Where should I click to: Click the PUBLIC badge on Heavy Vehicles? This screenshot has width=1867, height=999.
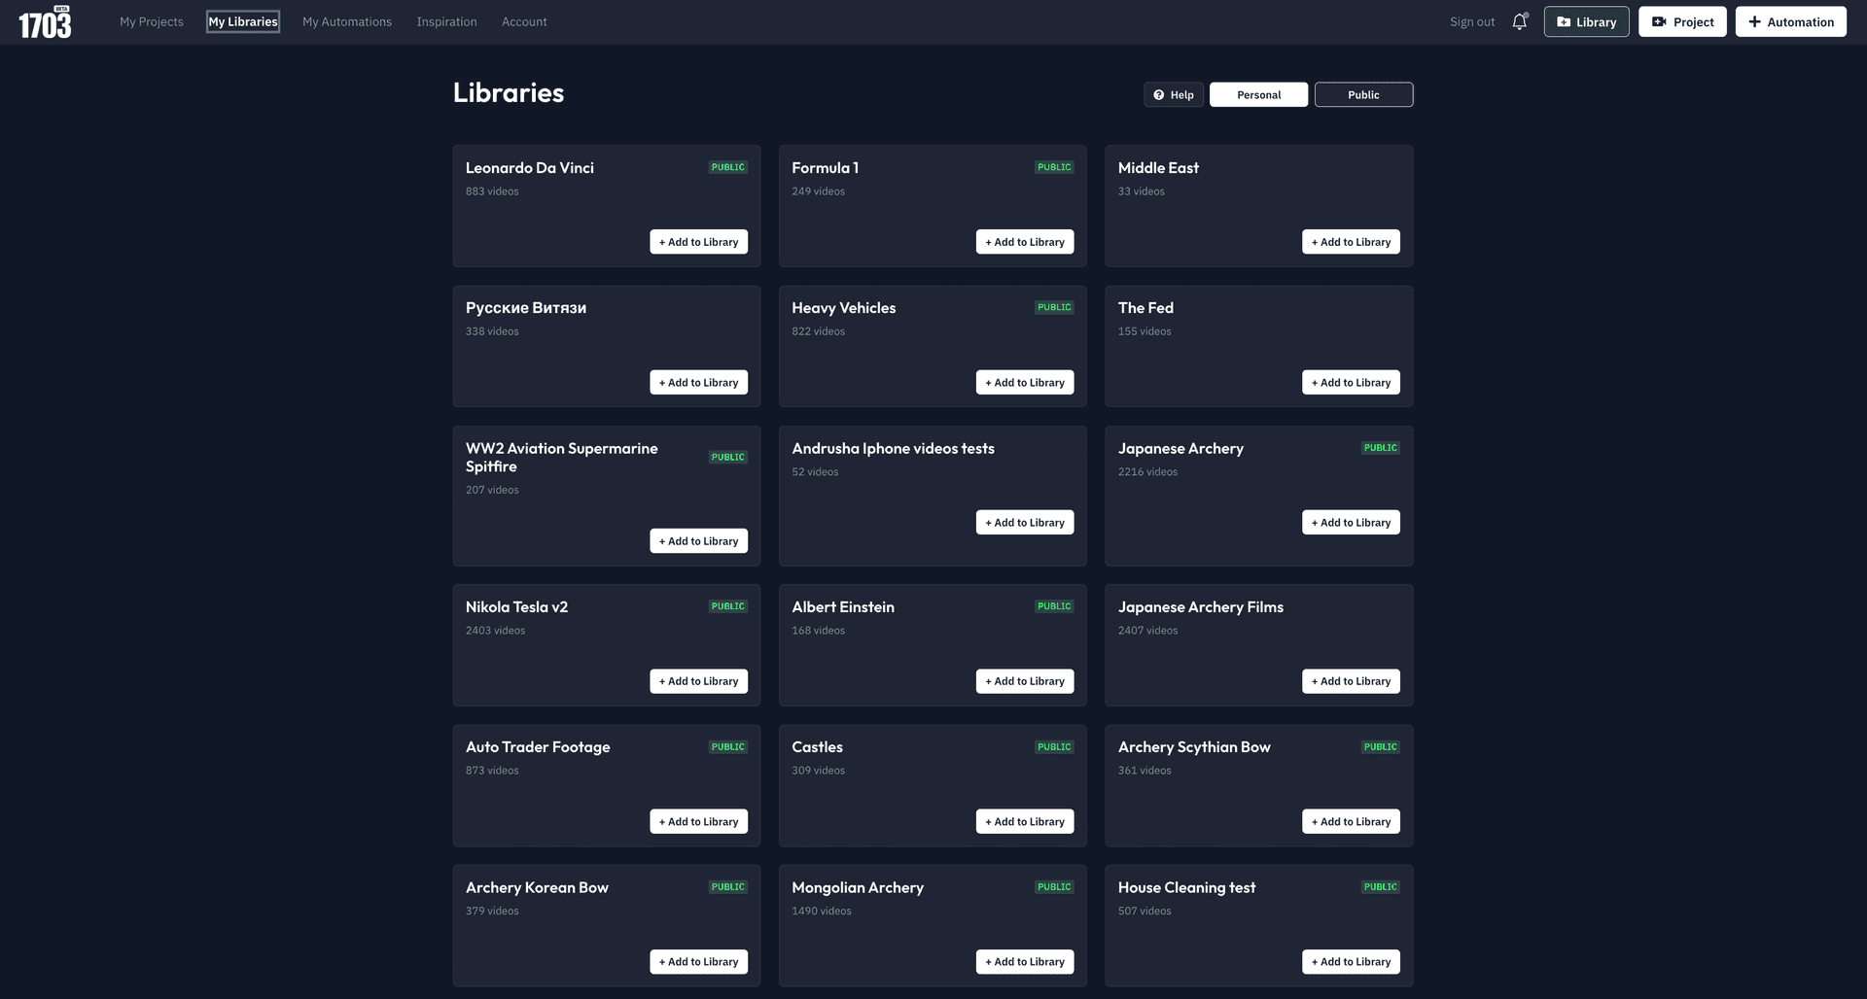[x=1053, y=307]
